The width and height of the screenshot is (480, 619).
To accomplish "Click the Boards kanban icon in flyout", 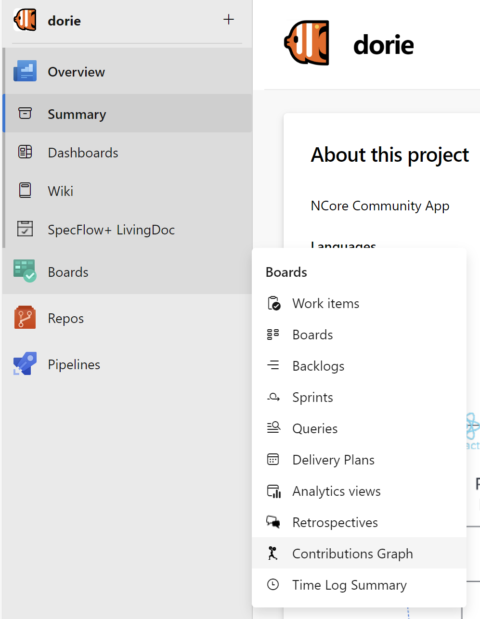I will (273, 335).
